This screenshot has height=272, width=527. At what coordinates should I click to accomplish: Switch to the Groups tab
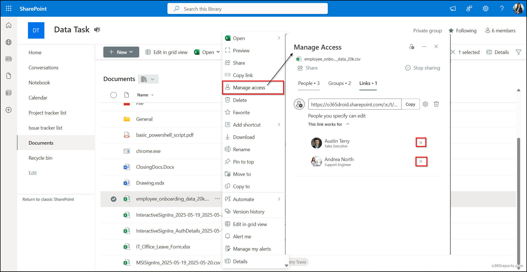340,83
